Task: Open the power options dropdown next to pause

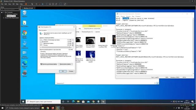Action: (x=28, y=4)
